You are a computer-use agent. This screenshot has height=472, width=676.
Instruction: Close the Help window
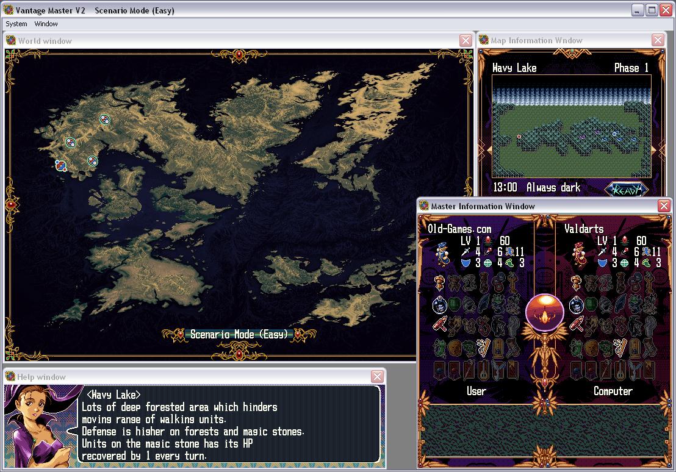[x=377, y=376]
